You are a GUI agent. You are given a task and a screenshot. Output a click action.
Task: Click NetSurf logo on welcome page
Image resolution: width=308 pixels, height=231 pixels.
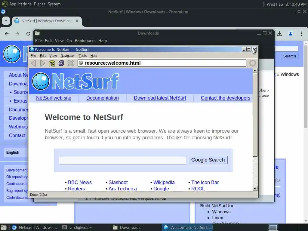coord(75,81)
